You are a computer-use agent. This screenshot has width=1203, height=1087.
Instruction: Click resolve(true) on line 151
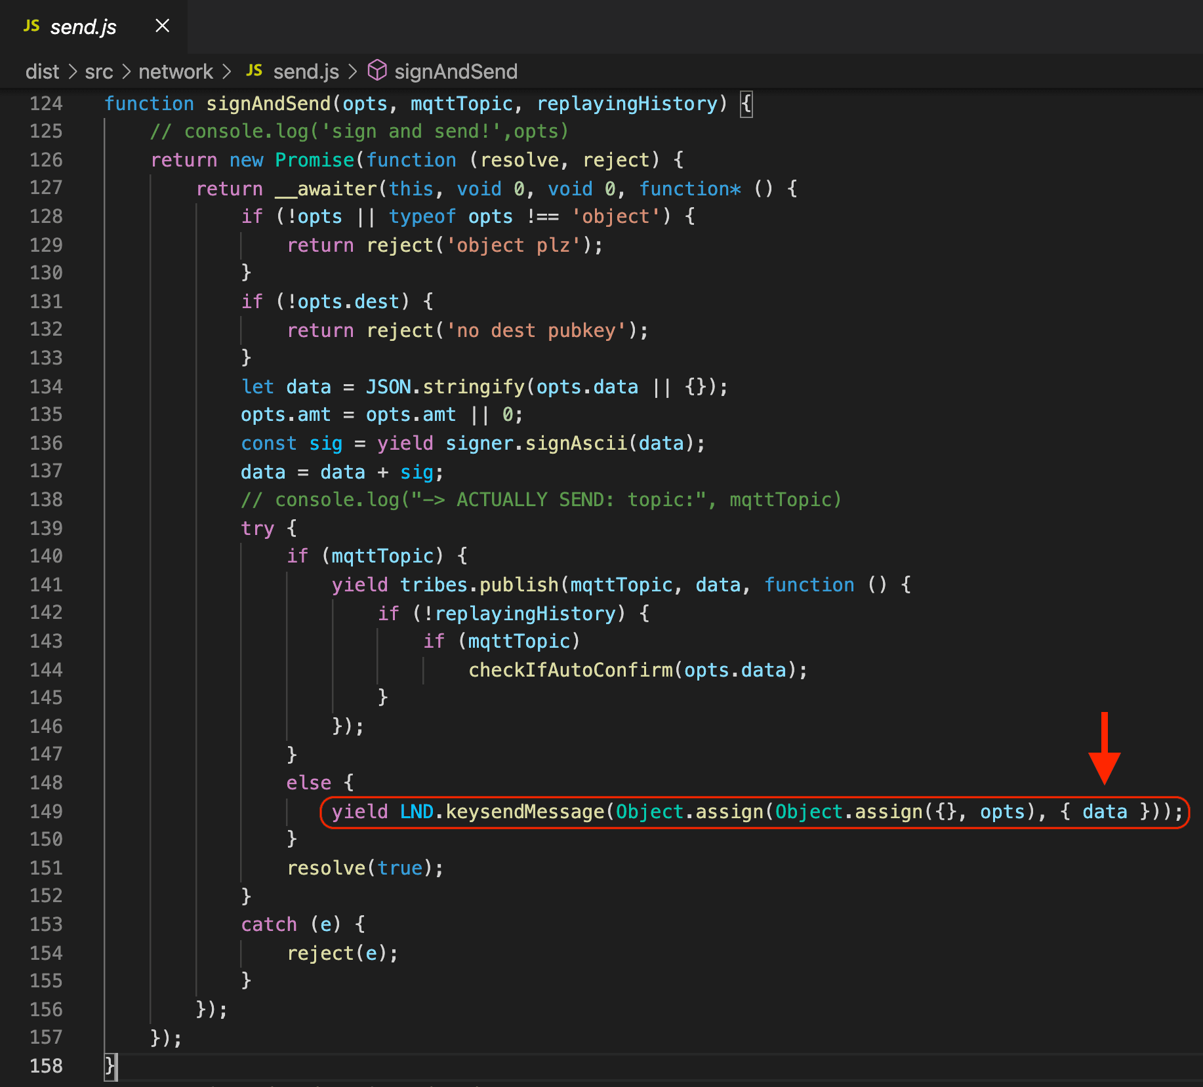click(x=365, y=868)
